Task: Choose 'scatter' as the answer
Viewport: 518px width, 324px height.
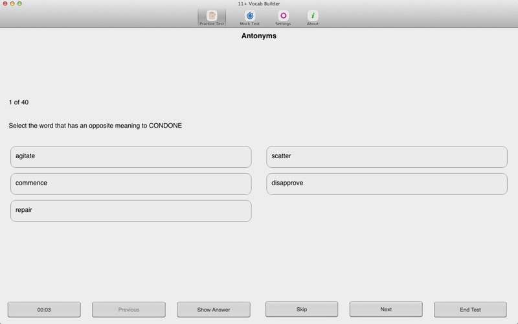Action: (x=387, y=157)
